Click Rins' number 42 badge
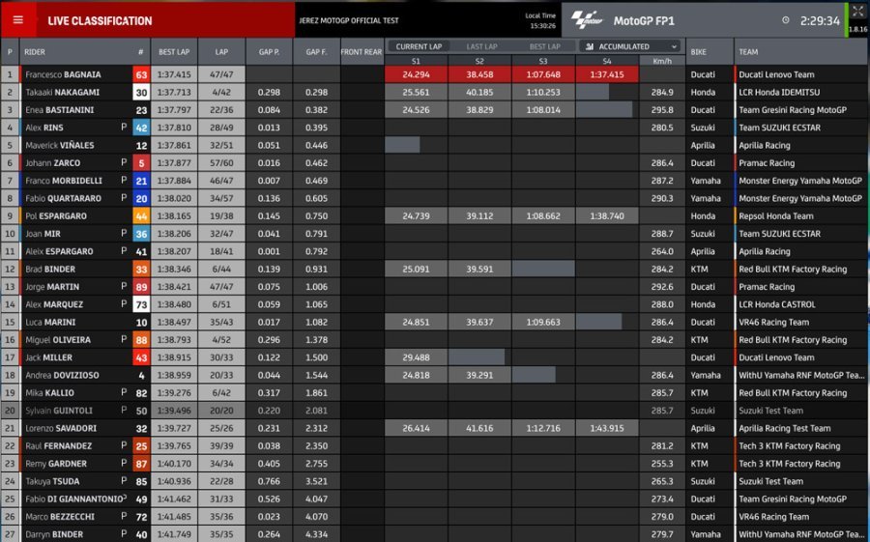Image resolution: width=870 pixels, height=542 pixels. pyautogui.click(x=141, y=128)
